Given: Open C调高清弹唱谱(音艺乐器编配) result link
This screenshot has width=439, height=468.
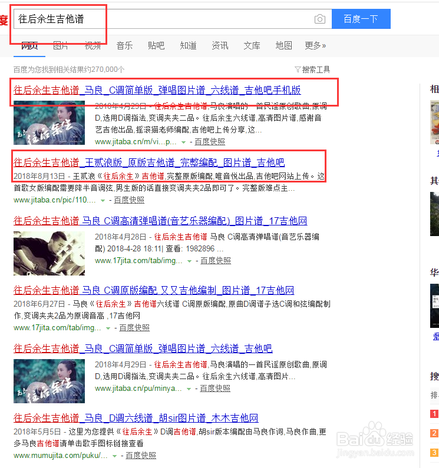Looking at the screenshot, I should pos(160,221).
